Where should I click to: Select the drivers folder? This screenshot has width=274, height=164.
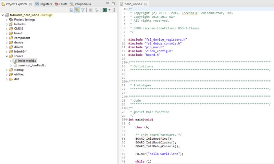pos(18,47)
